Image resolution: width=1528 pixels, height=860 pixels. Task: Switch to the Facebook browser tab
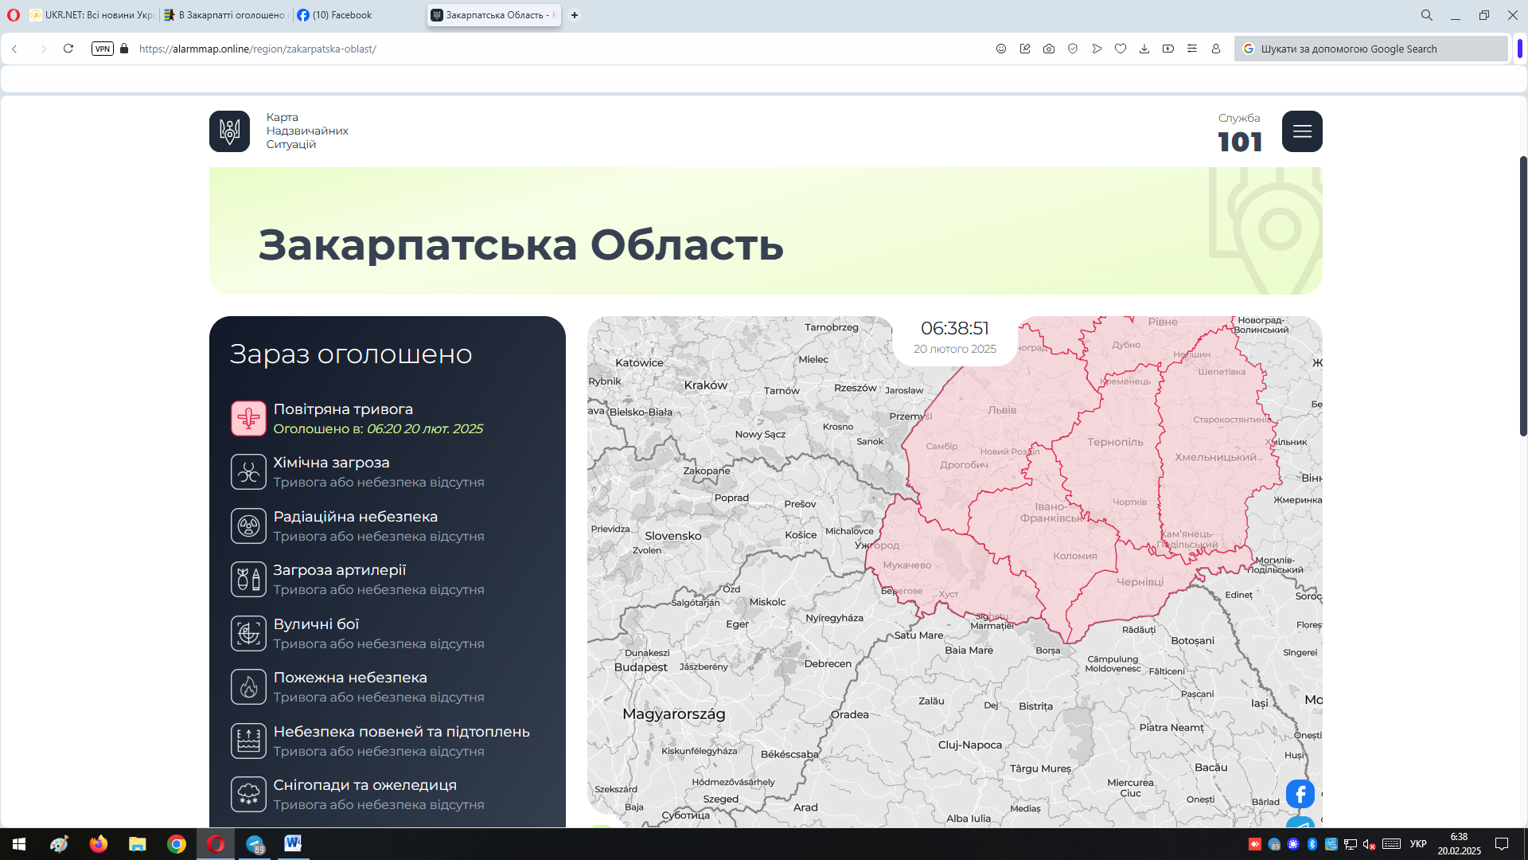342,15
